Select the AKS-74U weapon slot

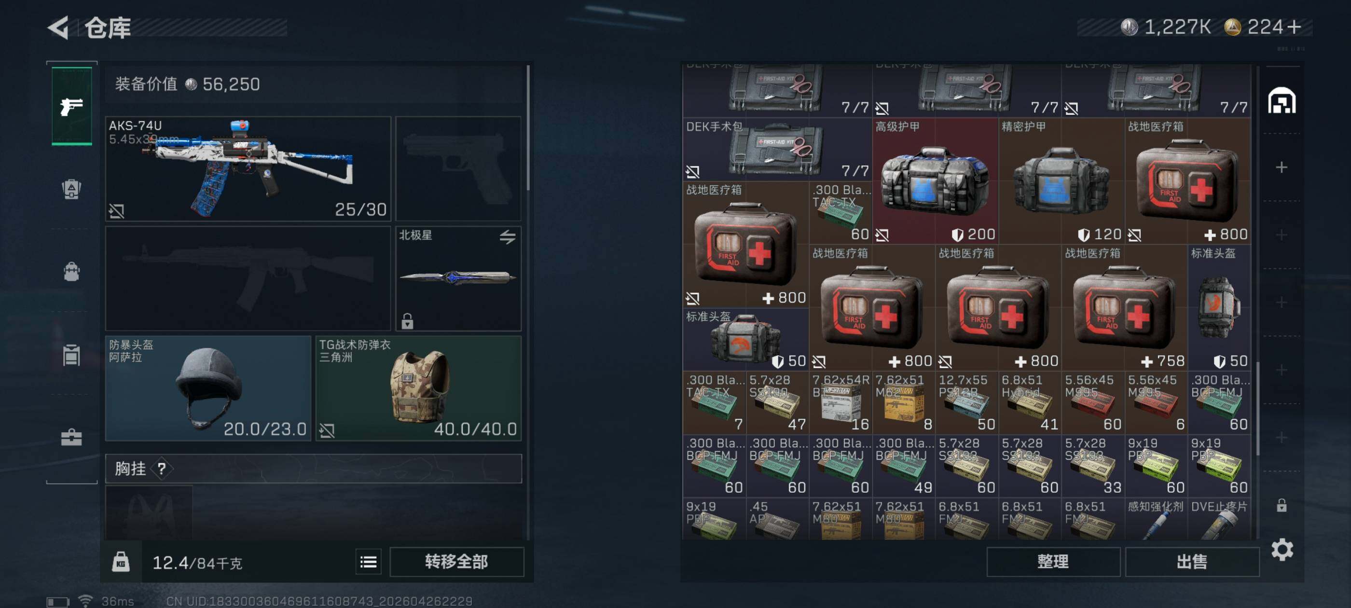coord(248,168)
